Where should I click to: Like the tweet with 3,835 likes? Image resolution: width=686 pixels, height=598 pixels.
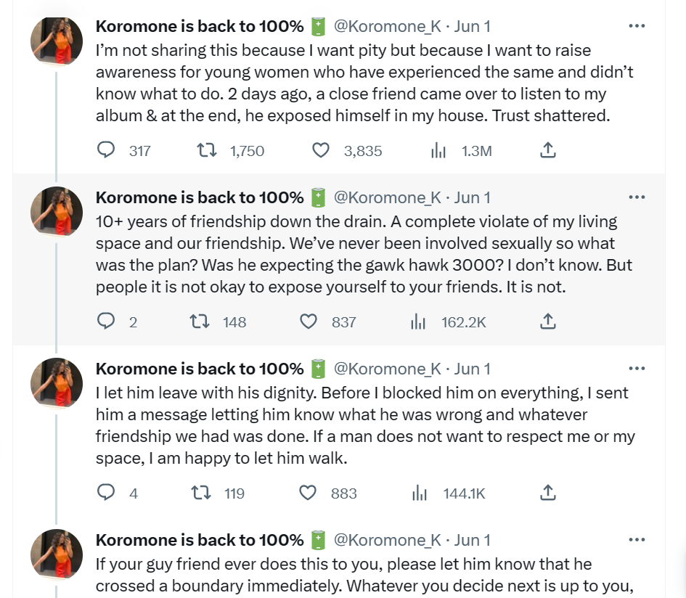point(320,150)
